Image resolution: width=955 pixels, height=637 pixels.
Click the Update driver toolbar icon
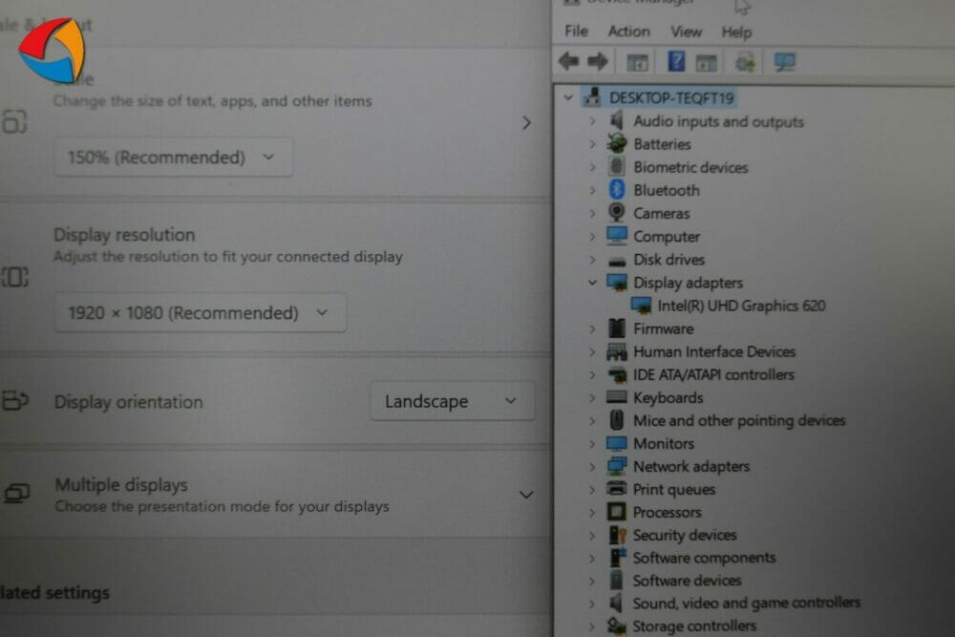click(744, 62)
